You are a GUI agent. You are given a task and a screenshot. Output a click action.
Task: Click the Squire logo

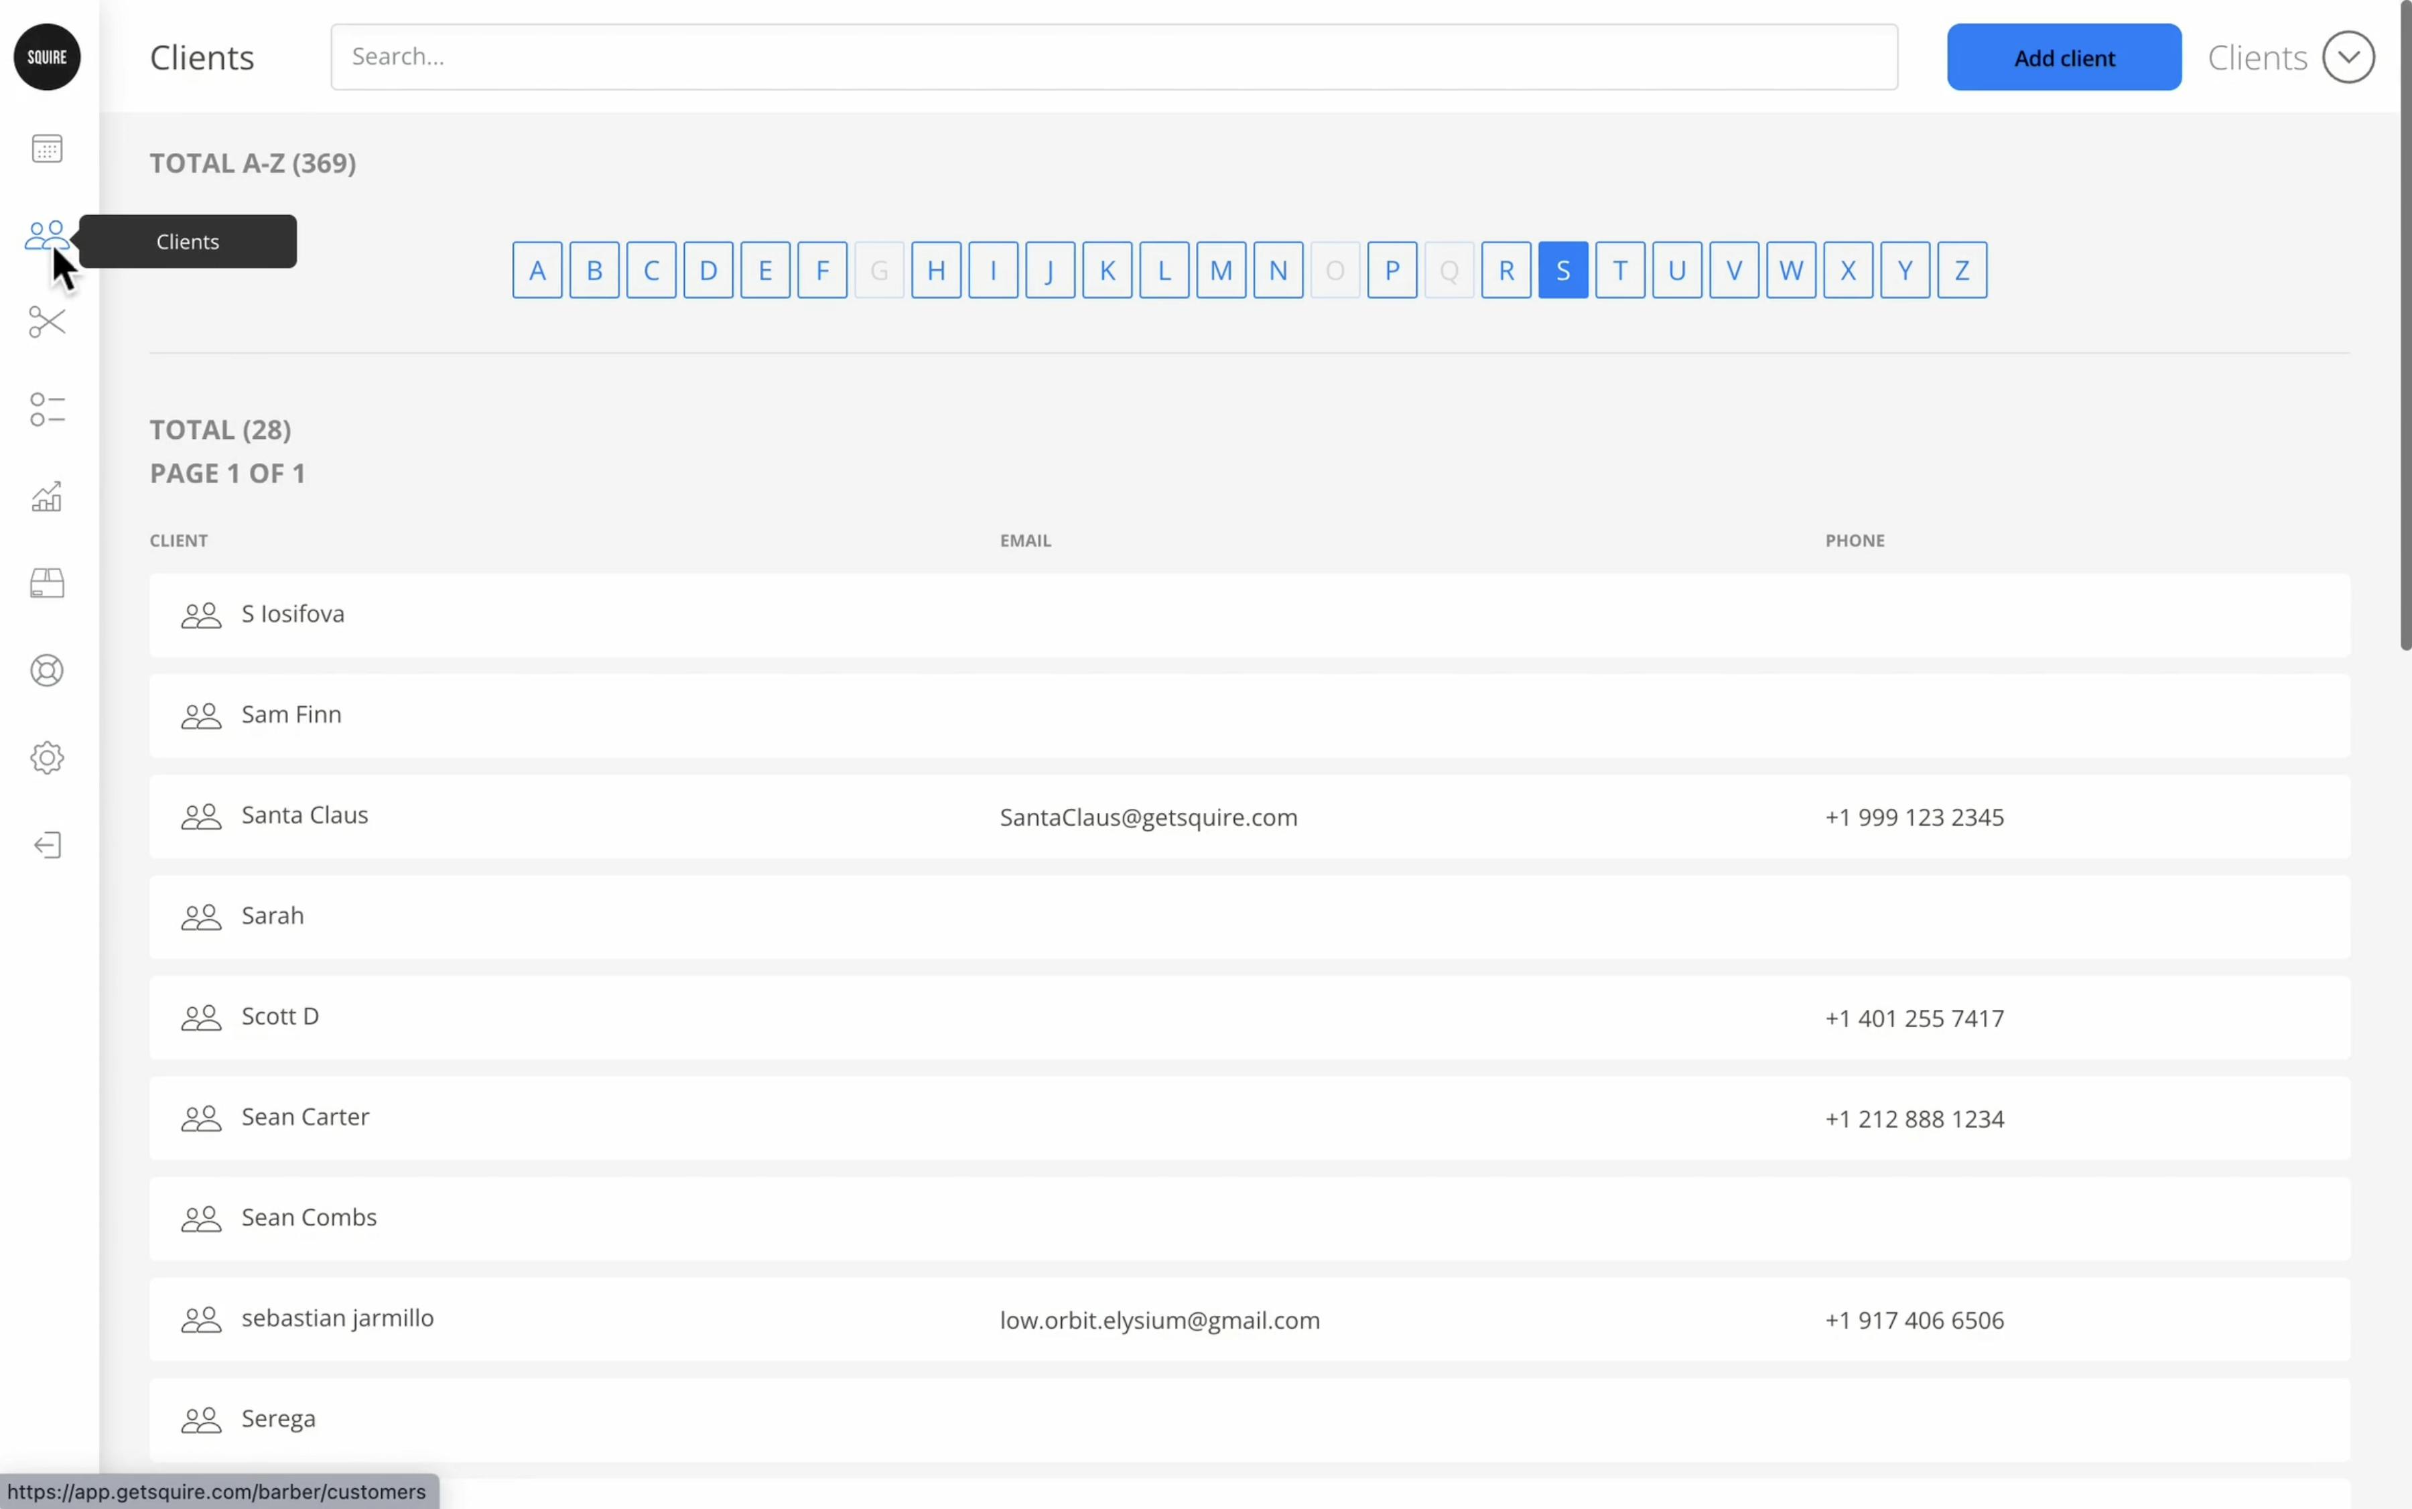(47, 57)
